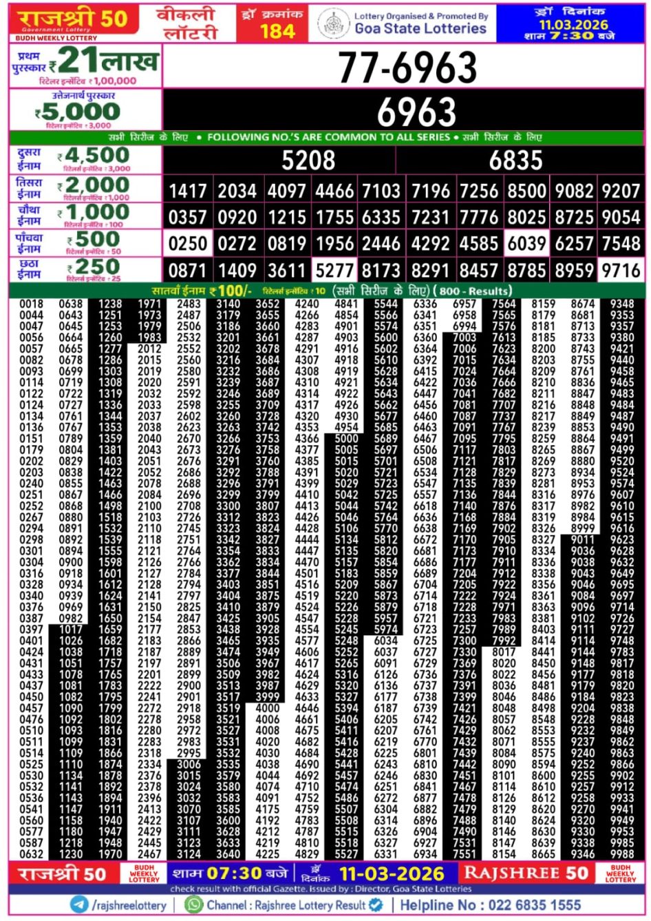This screenshot has height=921, width=651.
Task: Select the first prize number 77-6963
Action: (x=405, y=65)
